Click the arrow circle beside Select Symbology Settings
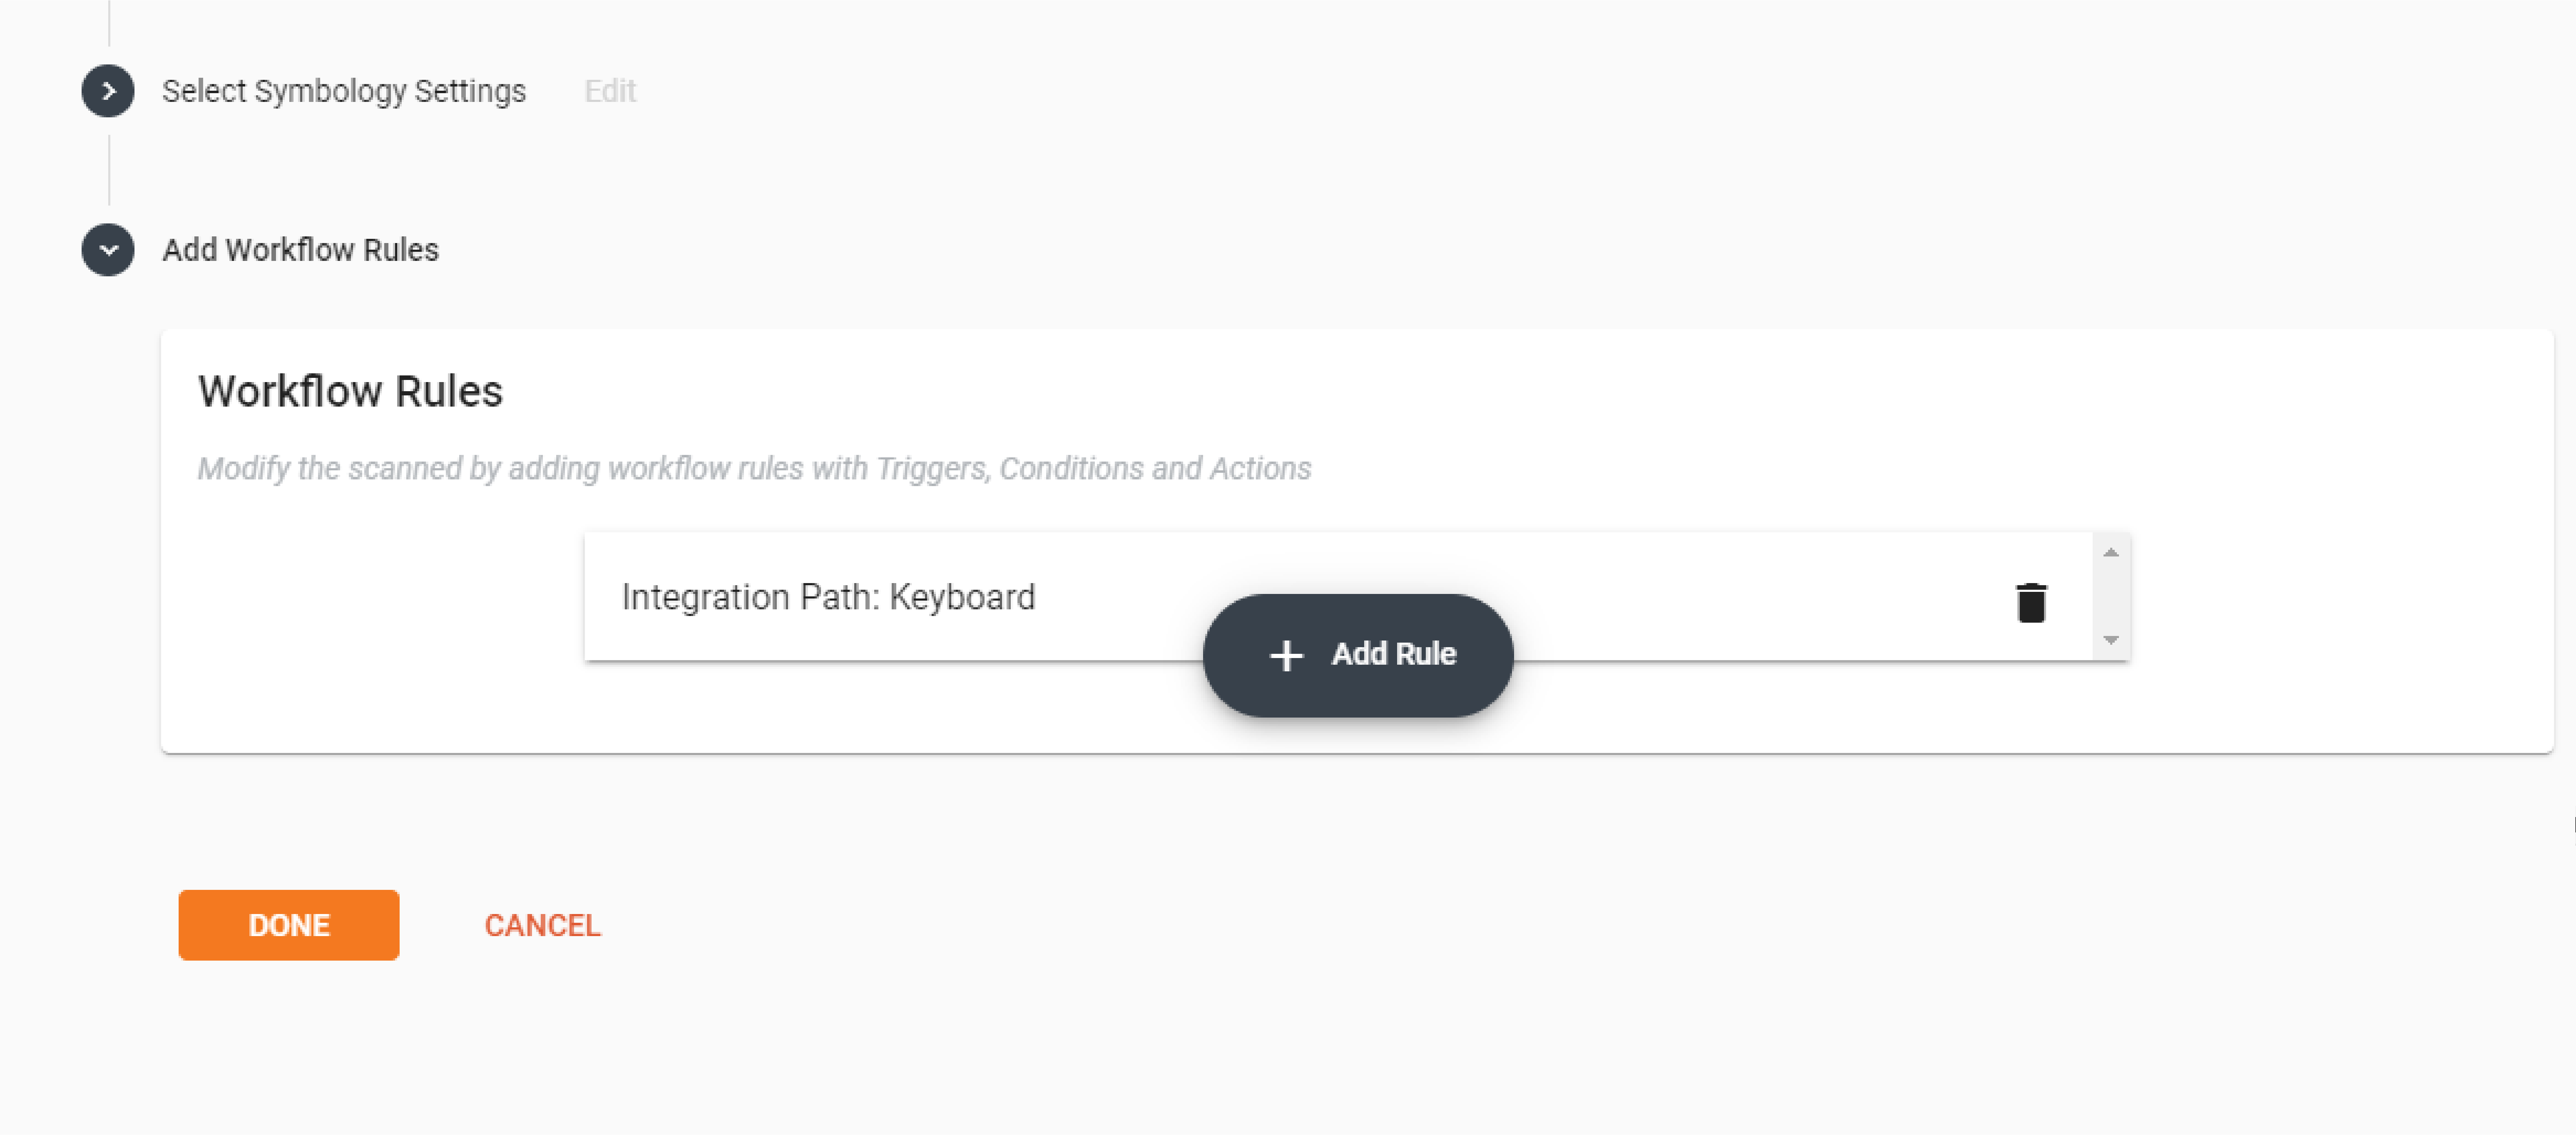This screenshot has width=2576, height=1135. pos(107,90)
